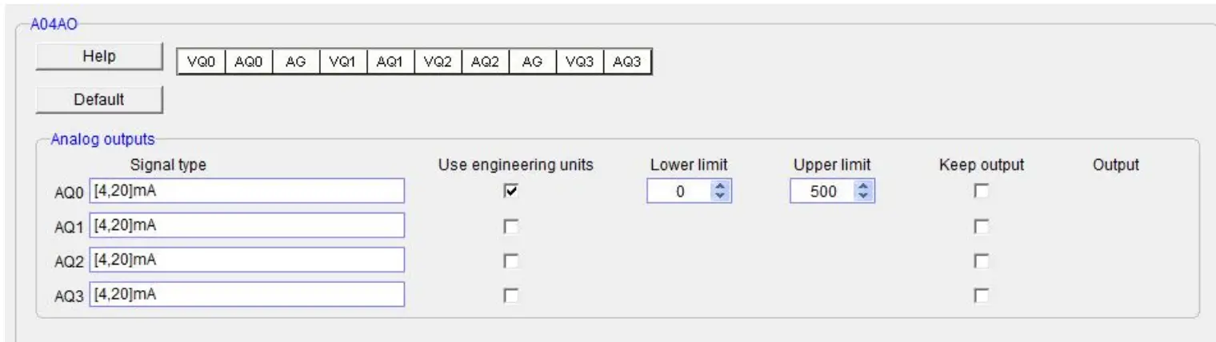This screenshot has width=1216, height=342.
Task: Click the Help button
Action: click(99, 57)
